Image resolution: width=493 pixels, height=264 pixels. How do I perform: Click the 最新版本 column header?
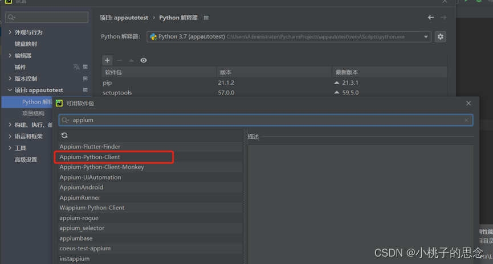[390, 72]
